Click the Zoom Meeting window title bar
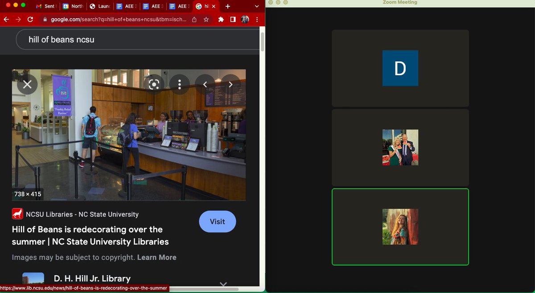The width and height of the screenshot is (535, 293). [400, 3]
